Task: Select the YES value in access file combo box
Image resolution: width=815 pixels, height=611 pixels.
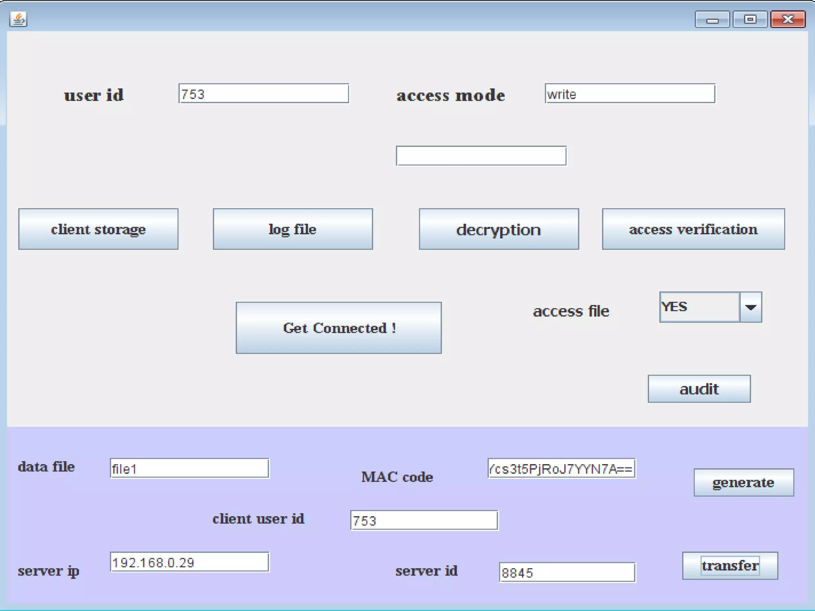Action: pyautogui.click(x=699, y=307)
